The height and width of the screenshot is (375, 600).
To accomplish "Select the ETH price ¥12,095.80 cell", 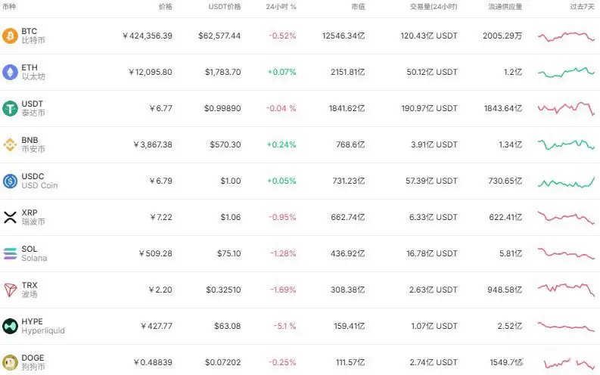I will tap(150, 72).
